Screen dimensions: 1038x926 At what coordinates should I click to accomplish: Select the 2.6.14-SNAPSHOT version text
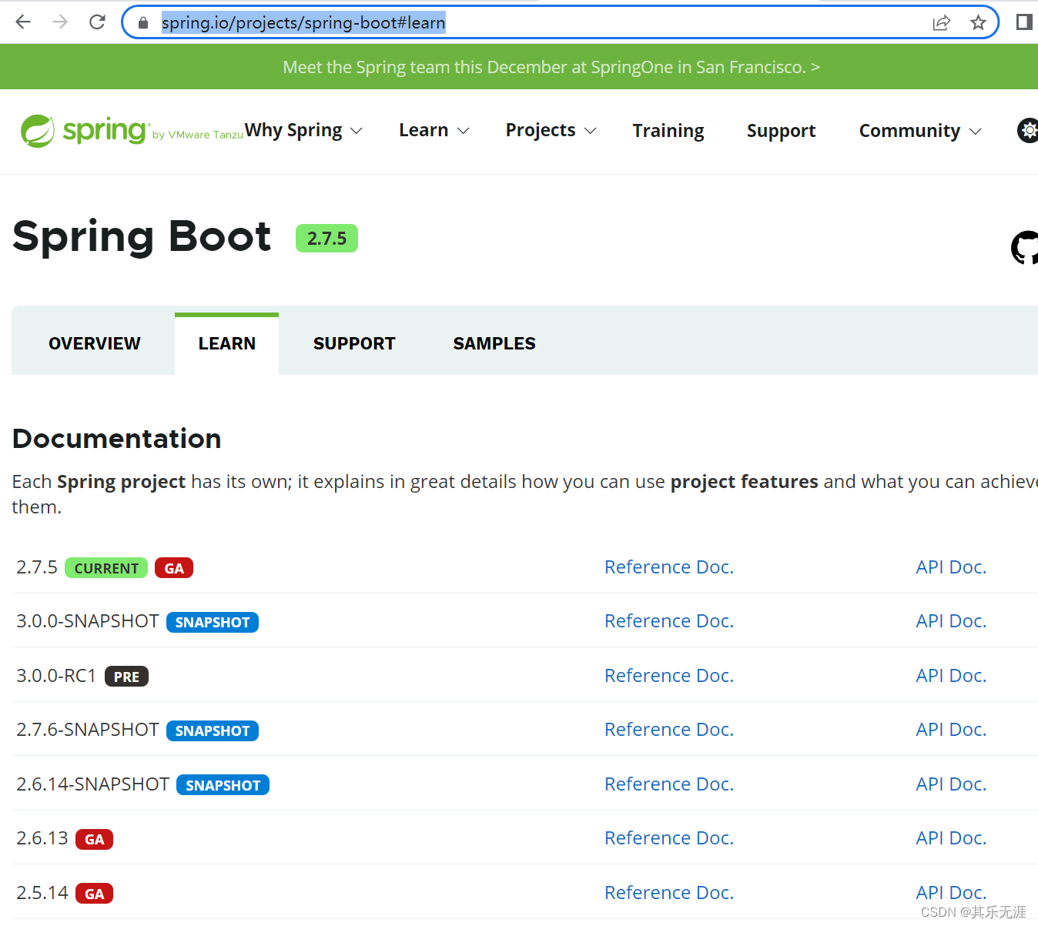click(92, 784)
